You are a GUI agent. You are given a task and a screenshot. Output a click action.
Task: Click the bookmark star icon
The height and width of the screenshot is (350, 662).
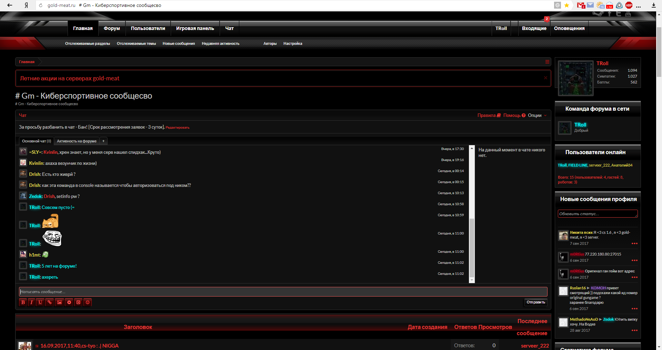click(566, 5)
